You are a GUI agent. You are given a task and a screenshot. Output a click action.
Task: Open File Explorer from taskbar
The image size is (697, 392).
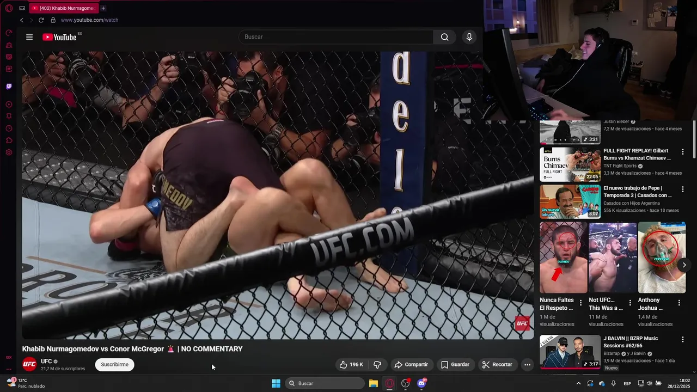point(374,383)
